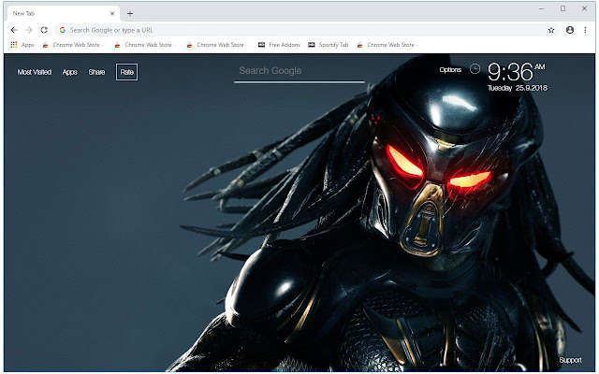Image resolution: width=599 pixels, height=374 pixels.
Task: Go back using the browser back arrow
Action: [14, 30]
